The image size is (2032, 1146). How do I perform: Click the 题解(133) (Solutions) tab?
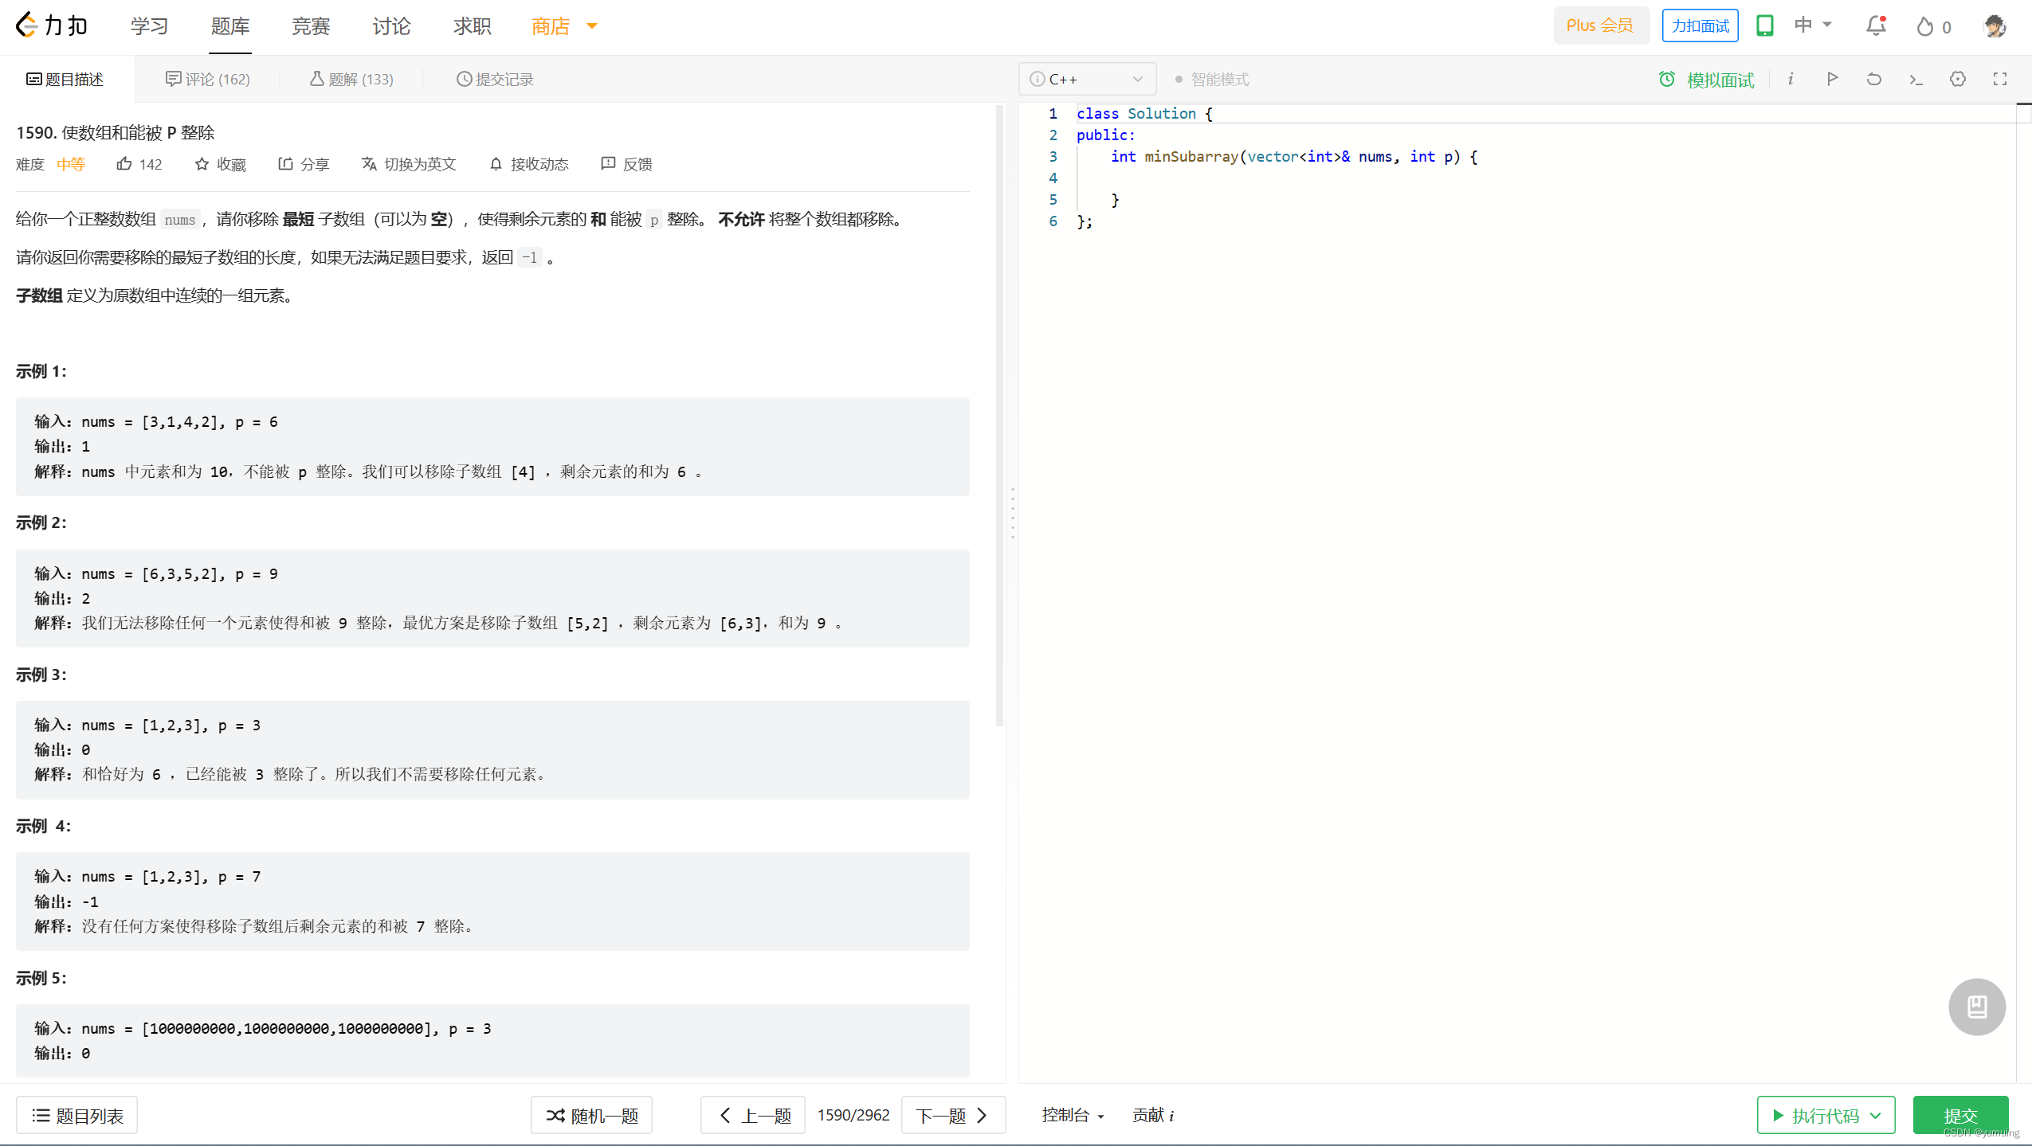353,80
